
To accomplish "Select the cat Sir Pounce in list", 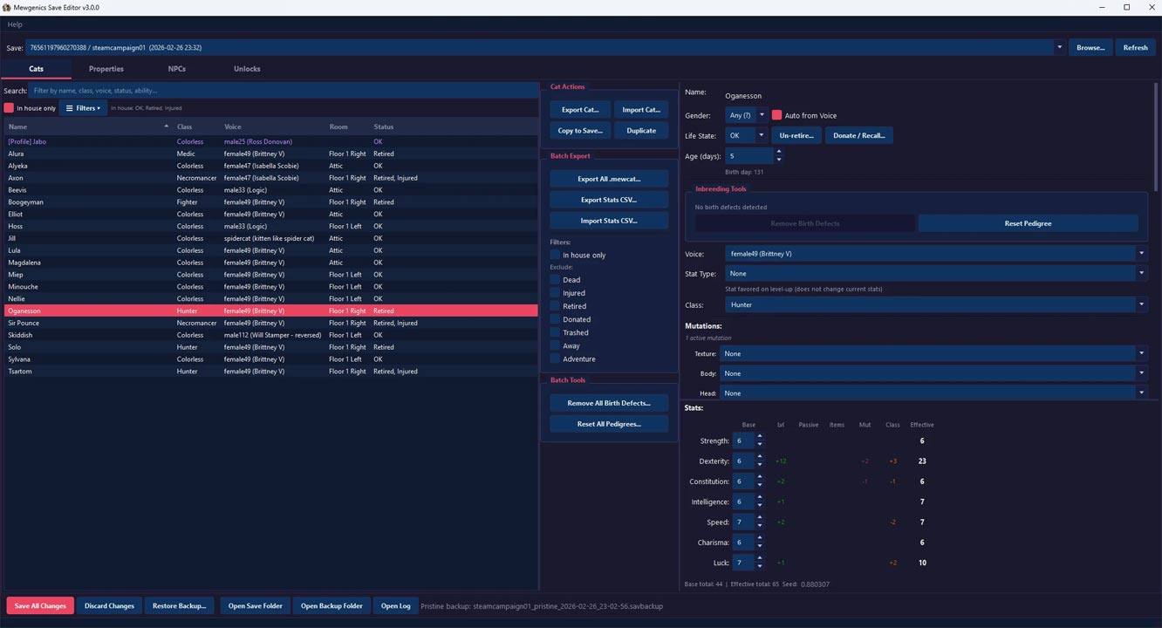I will point(24,323).
